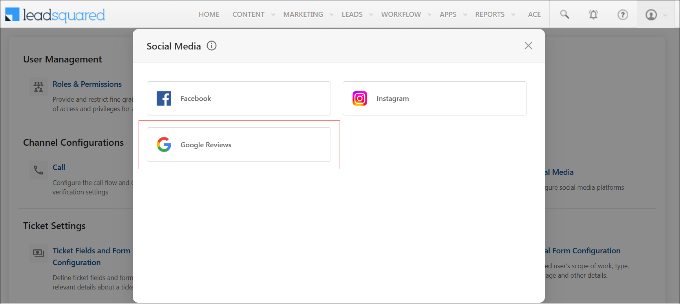Expand the WORKFLOW menu arrow
The image size is (680, 304).
click(430, 15)
